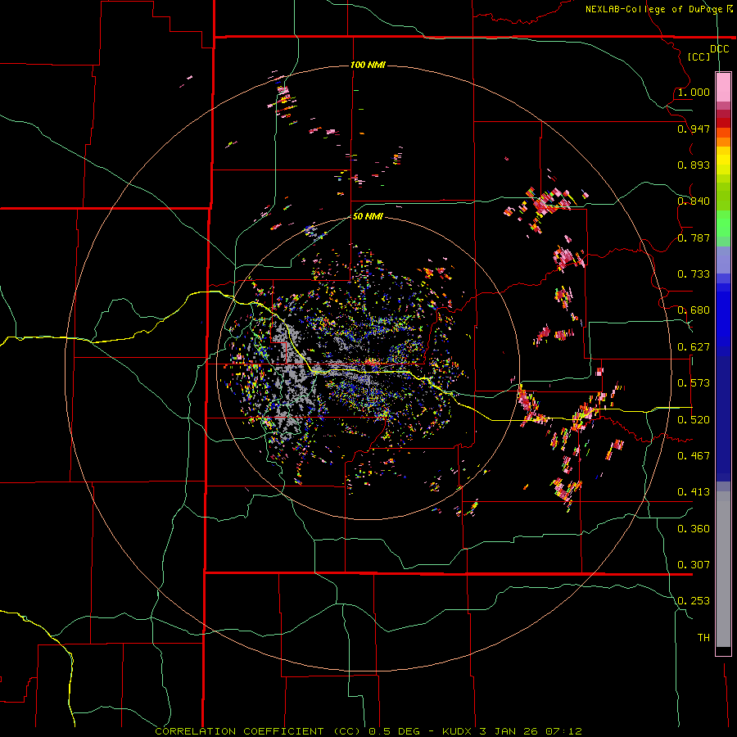Screen dimensions: 737x737
Task: Click the 0.733 legend value
Action: [694, 274]
